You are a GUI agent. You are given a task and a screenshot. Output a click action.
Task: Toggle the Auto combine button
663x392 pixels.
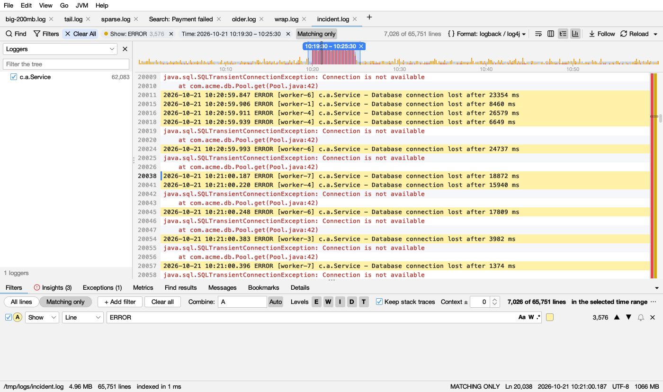click(276, 302)
